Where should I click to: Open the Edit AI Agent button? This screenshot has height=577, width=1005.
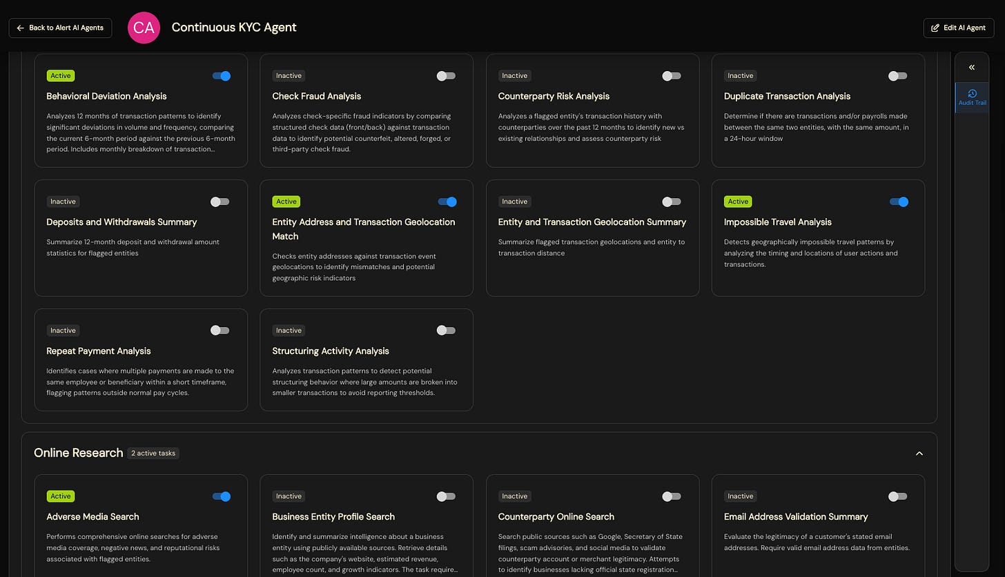coord(958,28)
